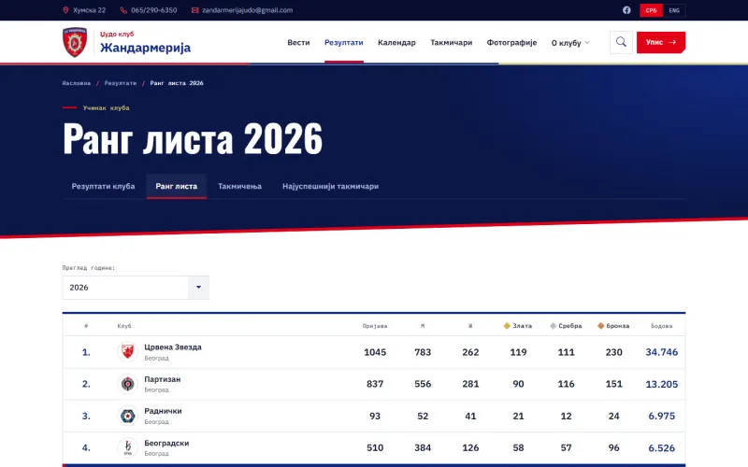This screenshot has height=467, width=748.
Task: Click the Хумска 22 address link
Action: (x=90, y=10)
